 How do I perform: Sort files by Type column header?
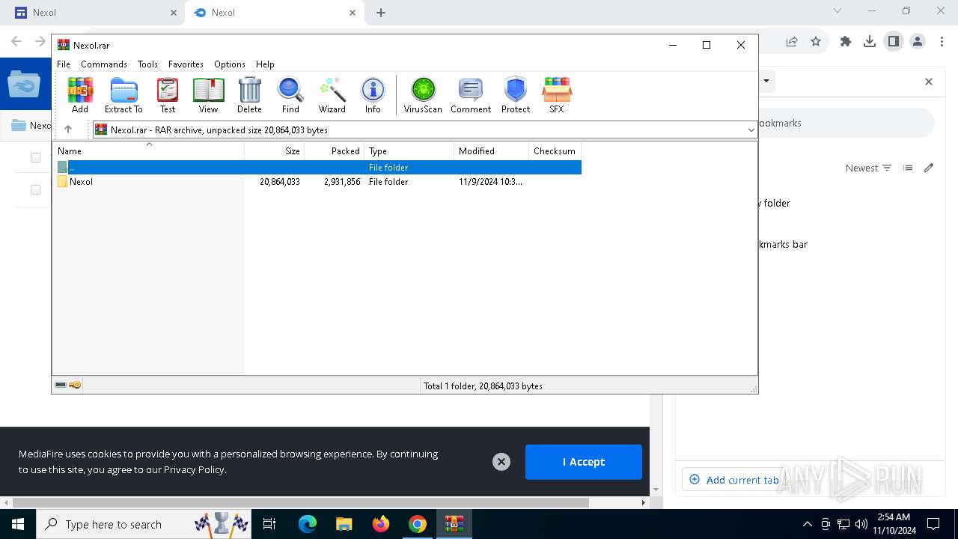pos(409,151)
